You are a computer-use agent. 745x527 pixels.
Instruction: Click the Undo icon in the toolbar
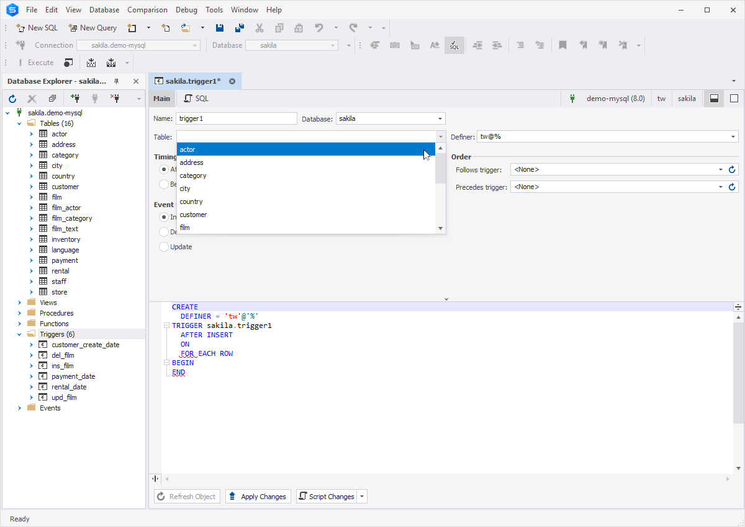pyautogui.click(x=318, y=28)
